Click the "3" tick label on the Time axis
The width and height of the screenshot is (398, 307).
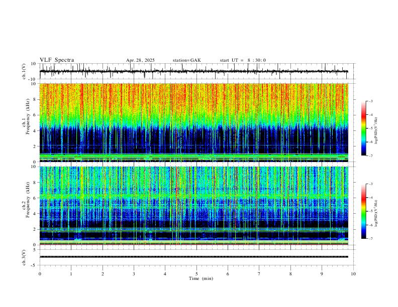coord(134,274)
